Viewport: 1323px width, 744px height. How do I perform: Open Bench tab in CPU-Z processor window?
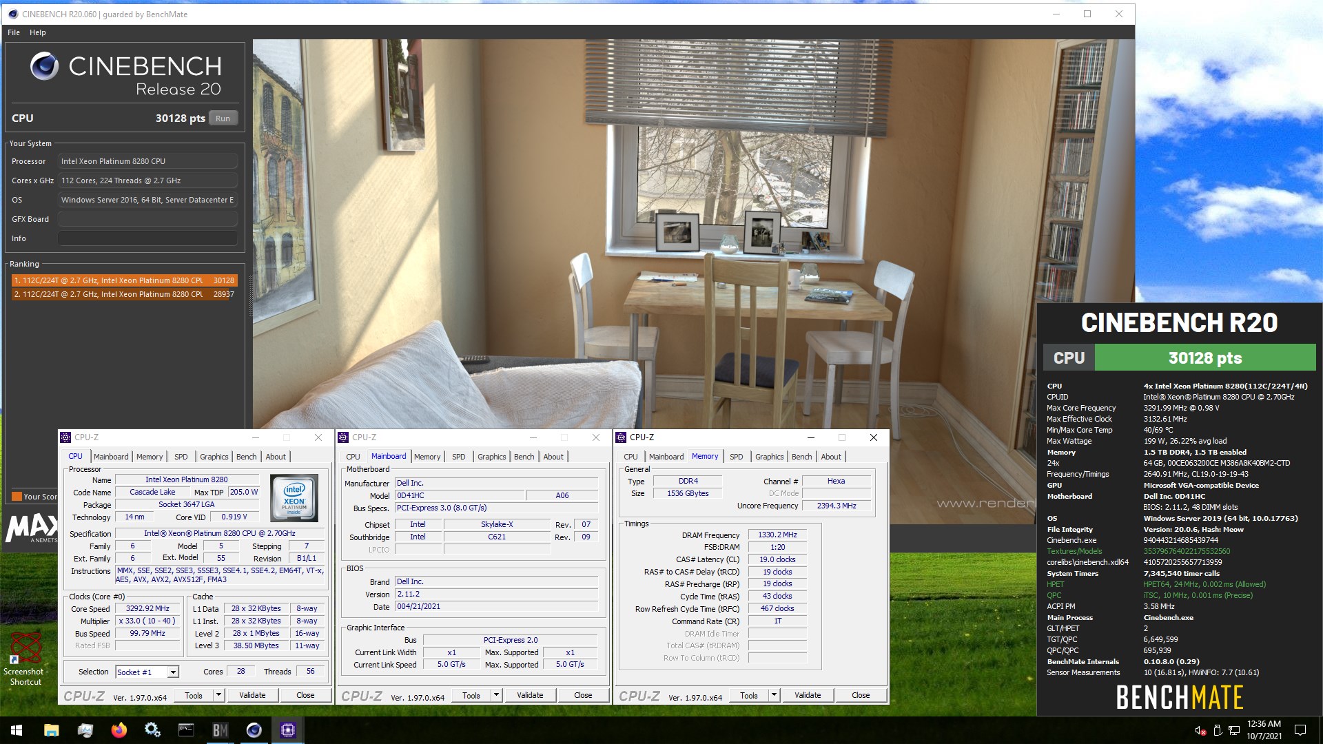[246, 457]
